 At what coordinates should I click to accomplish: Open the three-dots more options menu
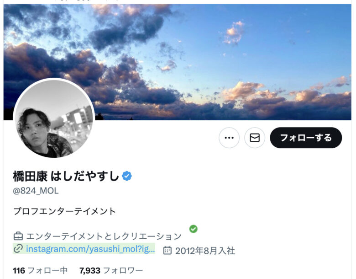(229, 138)
